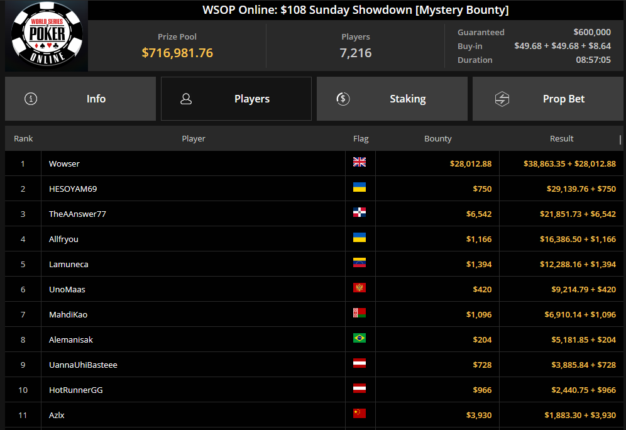Click the result $29,139.76 + $750
626x430 pixels.
[x=581, y=189]
